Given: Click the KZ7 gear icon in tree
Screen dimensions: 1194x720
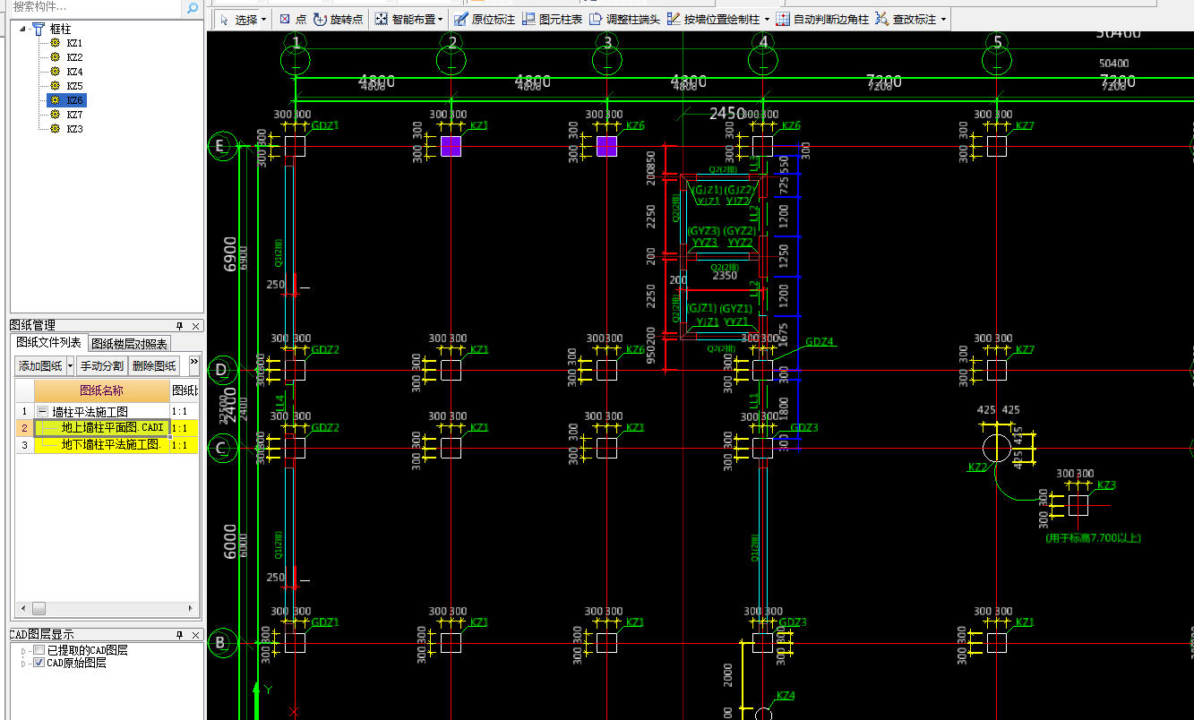Looking at the screenshot, I should pyautogui.click(x=56, y=115).
